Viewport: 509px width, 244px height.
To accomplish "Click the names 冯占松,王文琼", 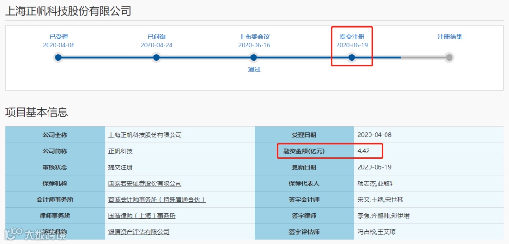I will point(377,232).
